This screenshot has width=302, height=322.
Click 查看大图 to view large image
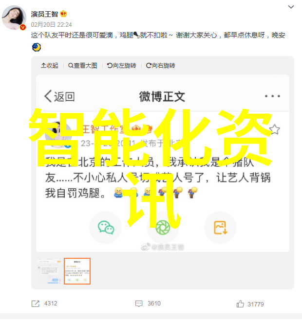(x=83, y=66)
